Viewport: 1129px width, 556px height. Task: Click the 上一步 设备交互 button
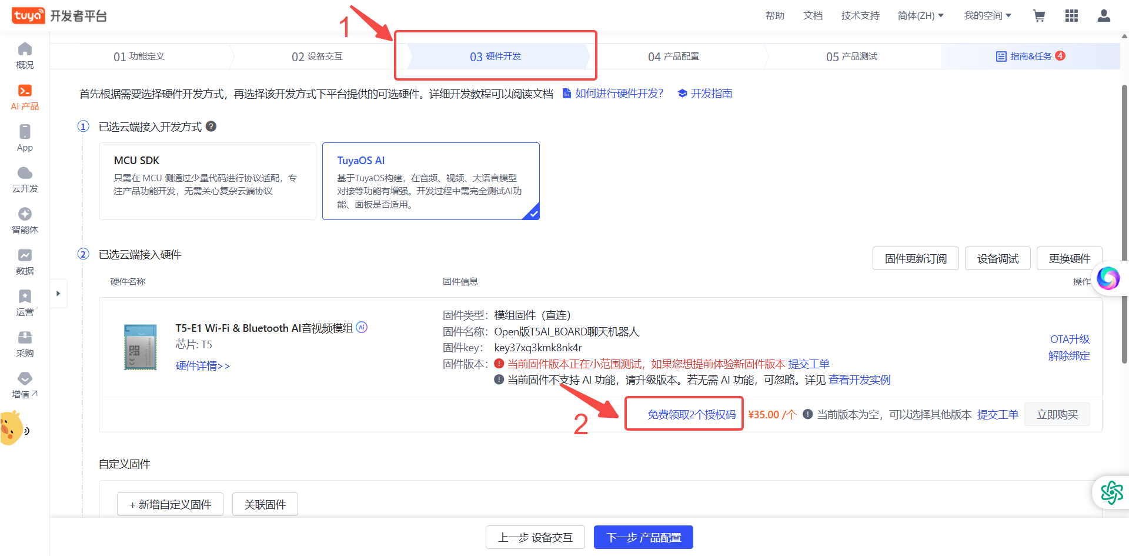pyautogui.click(x=535, y=537)
